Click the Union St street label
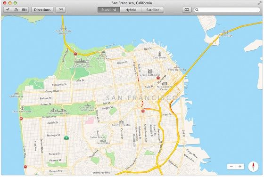 point(122,63)
